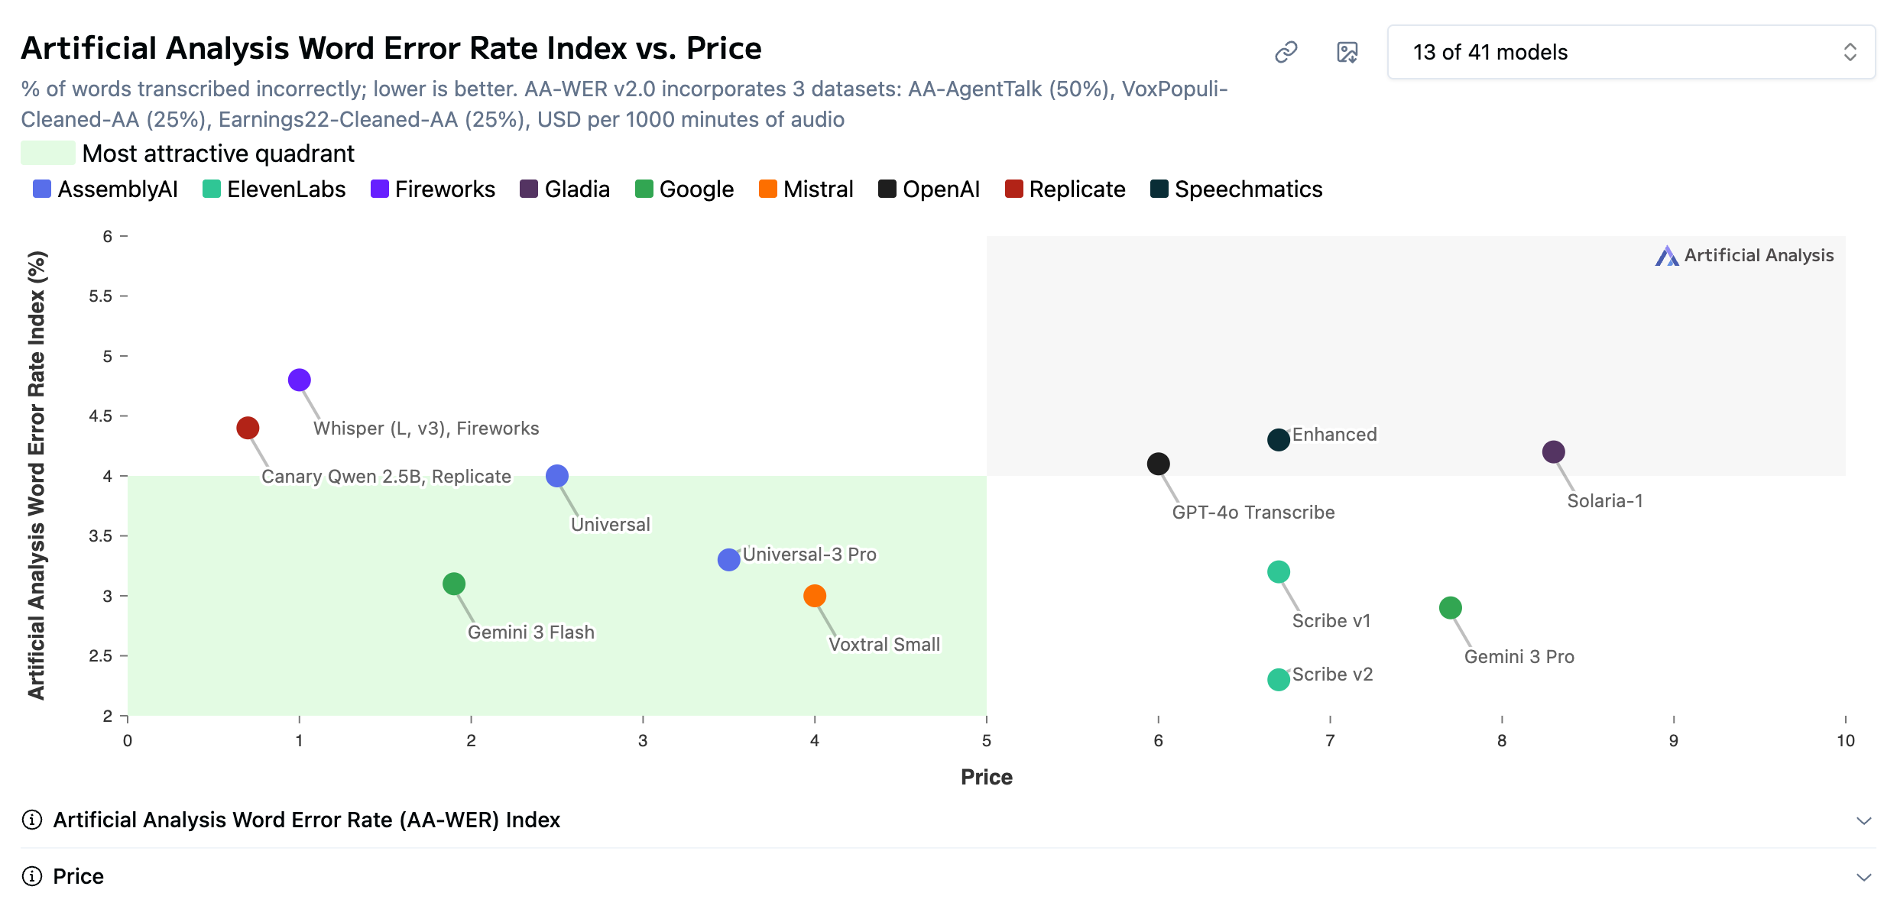
Task: Click the download chart image icon
Action: (1347, 52)
